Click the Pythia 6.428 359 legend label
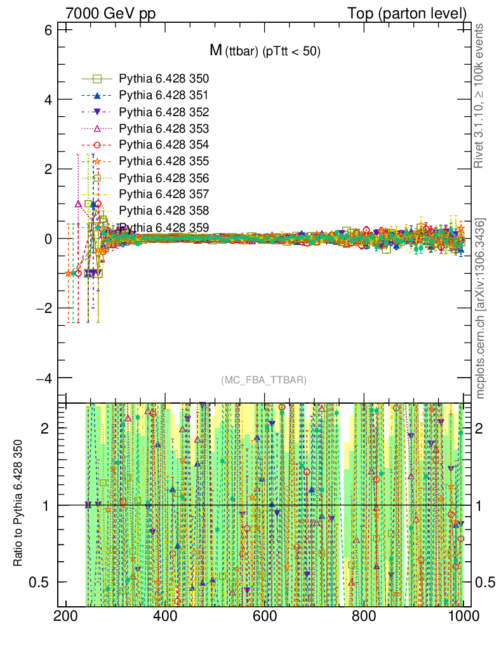The height and width of the screenshot is (650, 499). tap(164, 227)
